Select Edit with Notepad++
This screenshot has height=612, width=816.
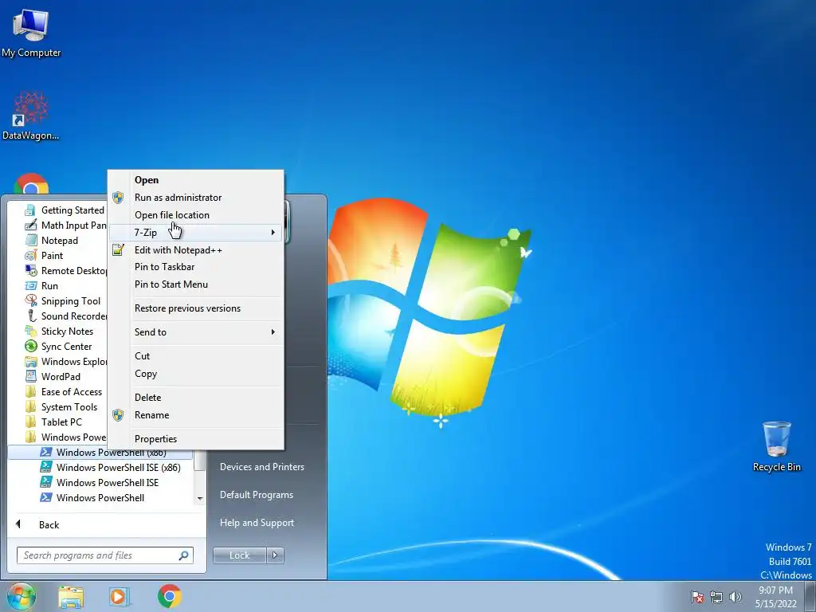(196, 249)
